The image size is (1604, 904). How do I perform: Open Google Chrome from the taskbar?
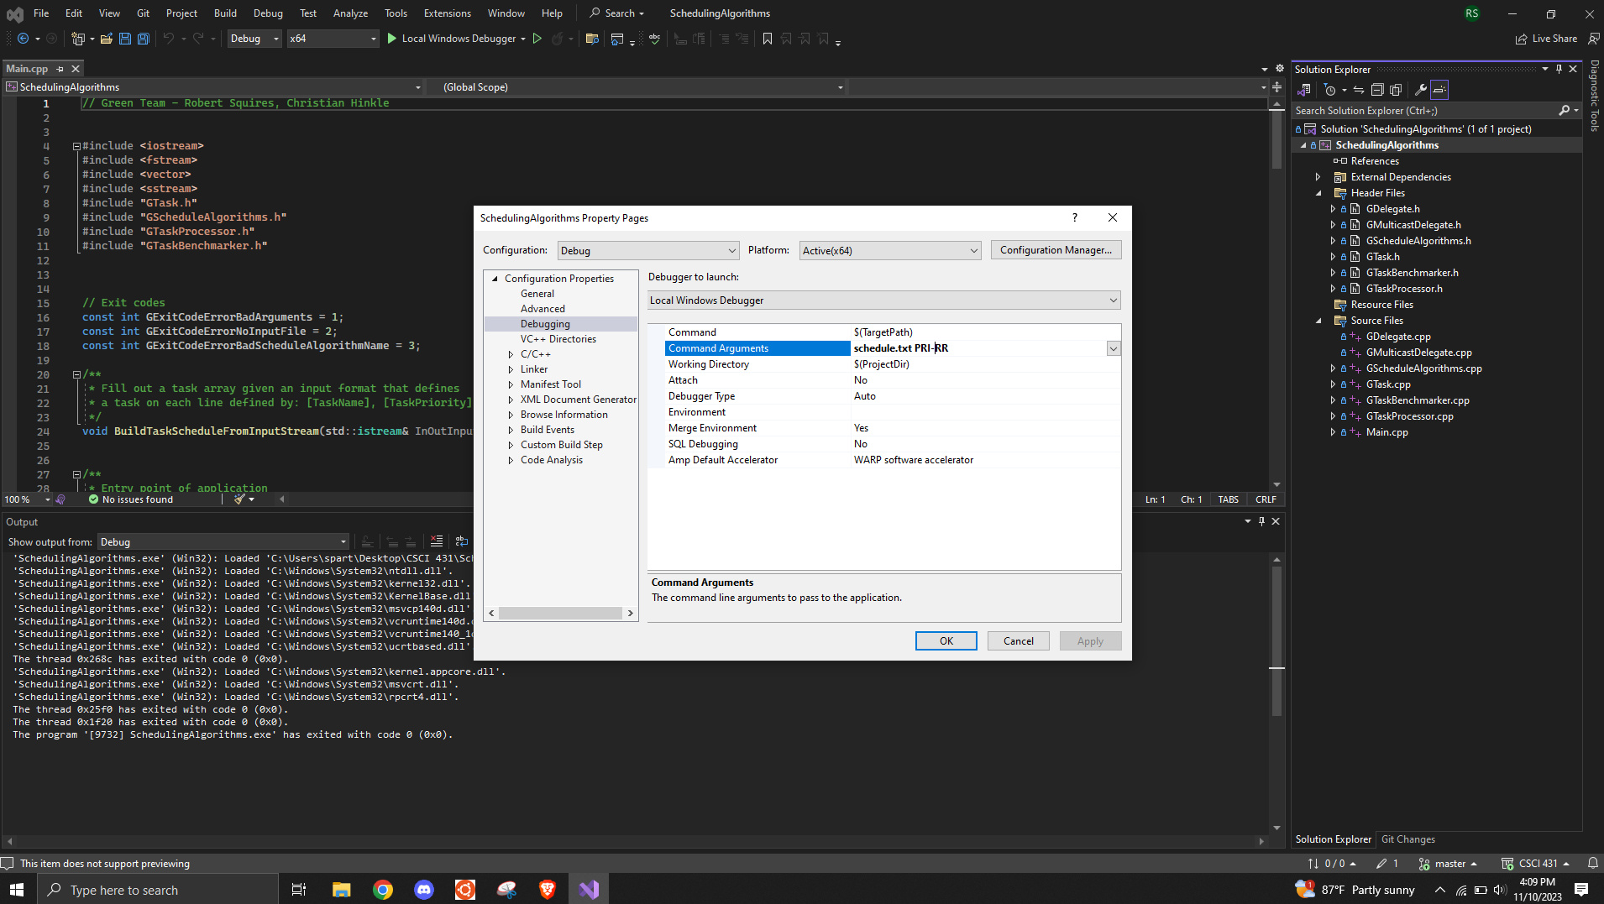383,890
